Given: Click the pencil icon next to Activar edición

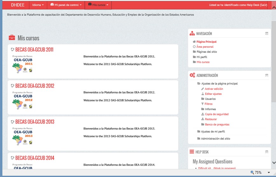Looking at the screenshot, I should 203,89.
